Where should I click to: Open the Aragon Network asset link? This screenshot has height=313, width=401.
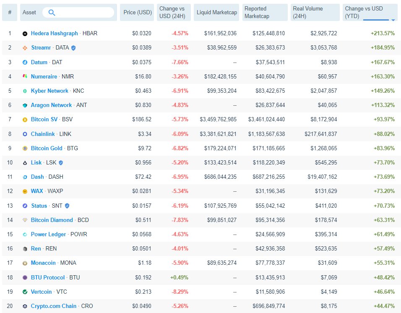pos(51,105)
